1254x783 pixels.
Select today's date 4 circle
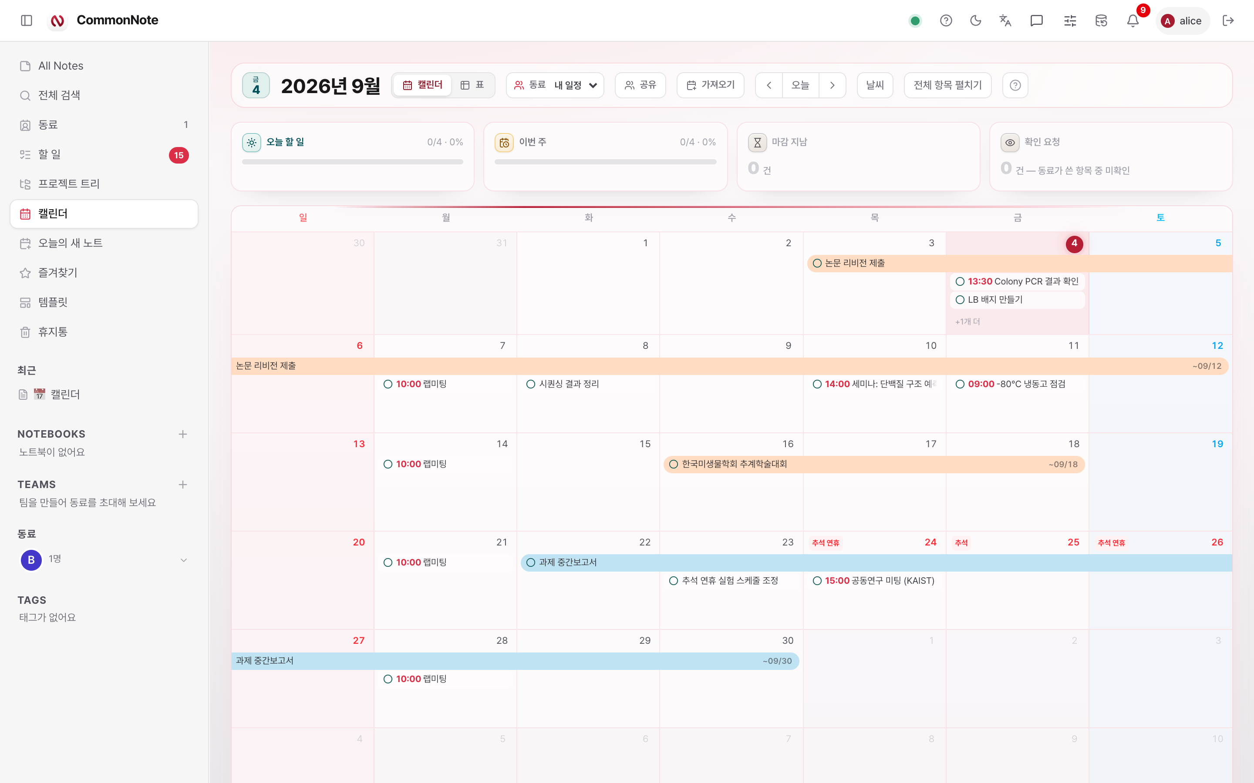pos(1074,244)
